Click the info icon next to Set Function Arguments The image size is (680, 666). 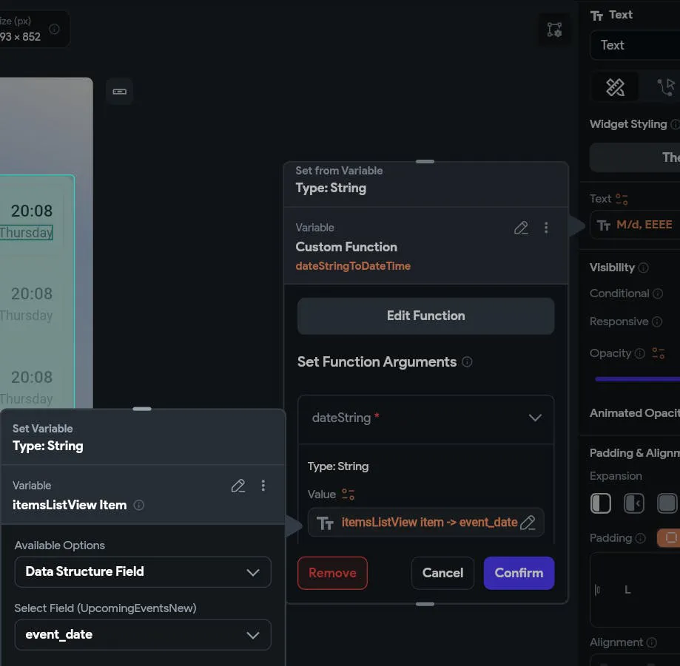coord(467,362)
